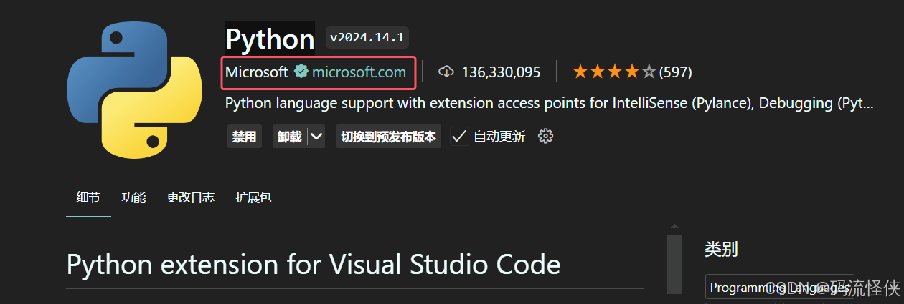
Task: Go to the 扩展包 tab
Action: [x=253, y=197]
